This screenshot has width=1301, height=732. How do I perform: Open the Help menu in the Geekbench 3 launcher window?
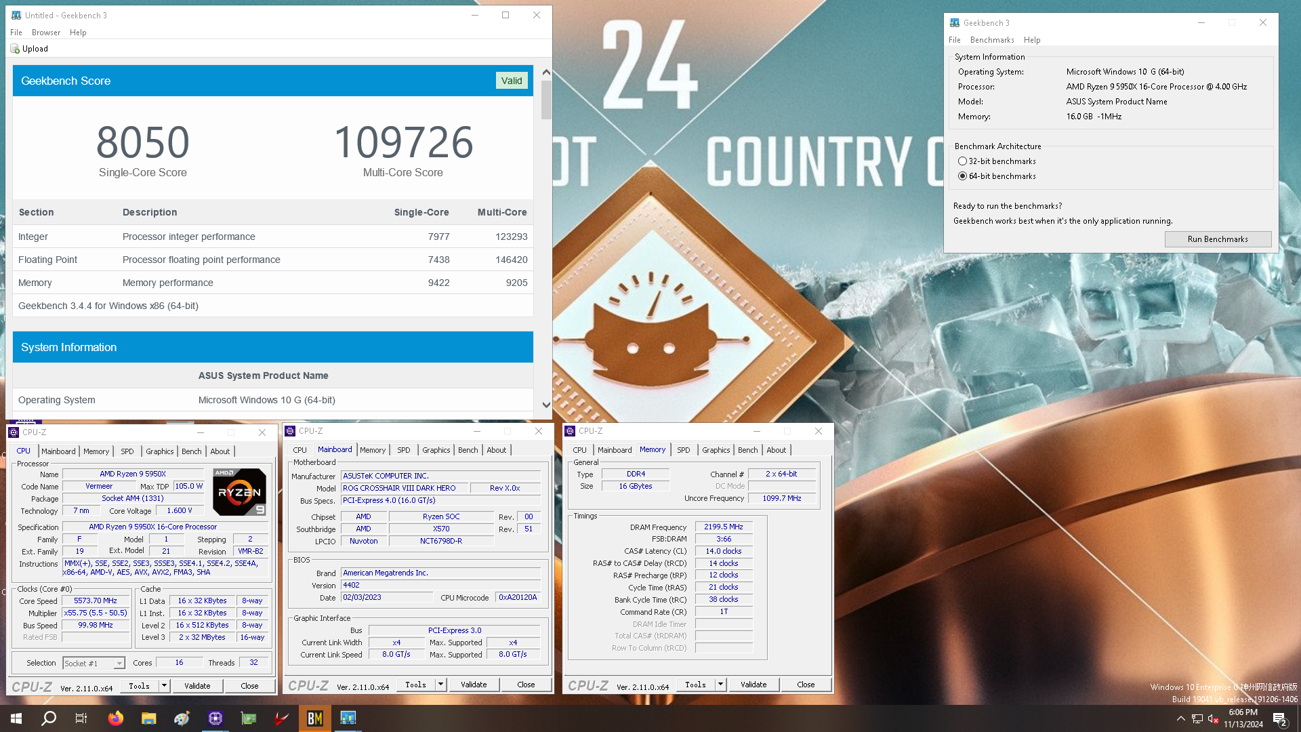(1032, 40)
